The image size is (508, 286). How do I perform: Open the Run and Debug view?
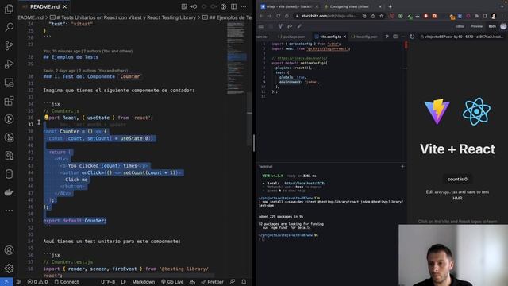pos(9,64)
